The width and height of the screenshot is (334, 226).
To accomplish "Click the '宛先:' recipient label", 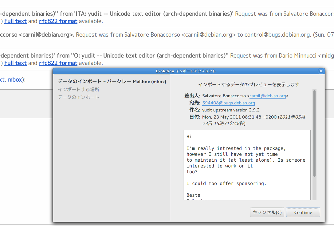I will [195, 103].
